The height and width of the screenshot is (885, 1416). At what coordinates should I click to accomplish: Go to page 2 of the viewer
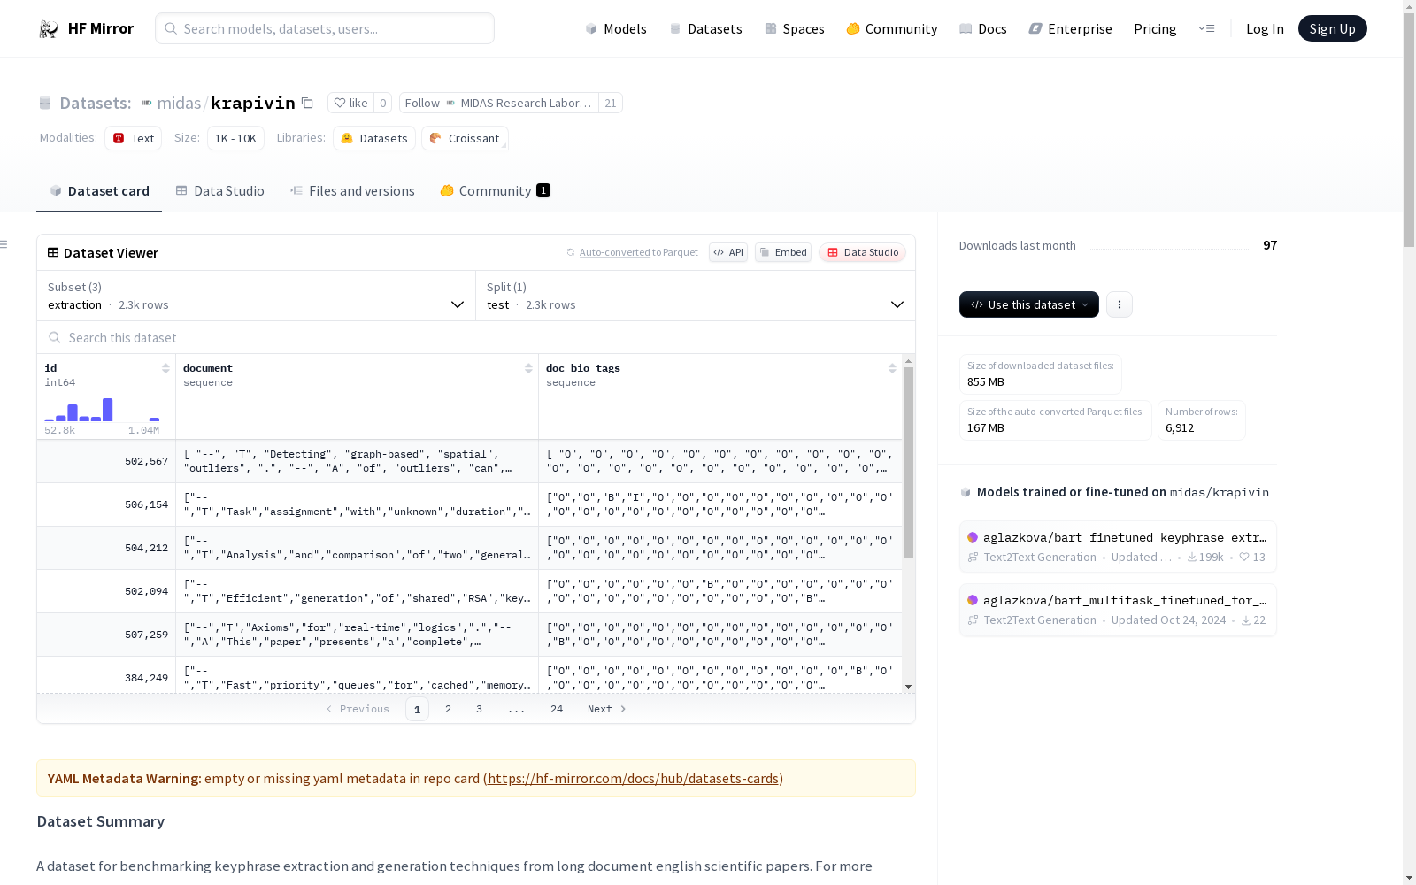[x=449, y=709]
